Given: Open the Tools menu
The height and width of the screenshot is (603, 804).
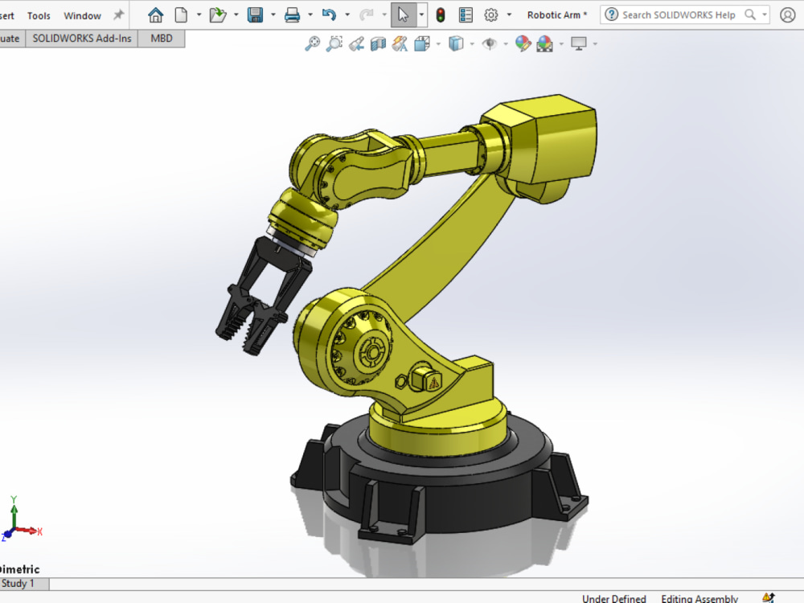Looking at the screenshot, I should [x=39, y=16].
